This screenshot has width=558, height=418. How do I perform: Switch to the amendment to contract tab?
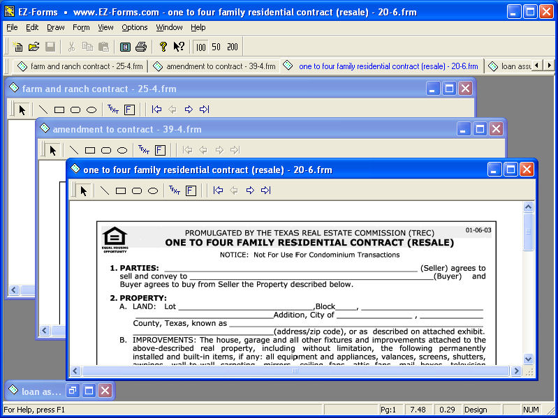pyautogui.click(x=215, y=66)
